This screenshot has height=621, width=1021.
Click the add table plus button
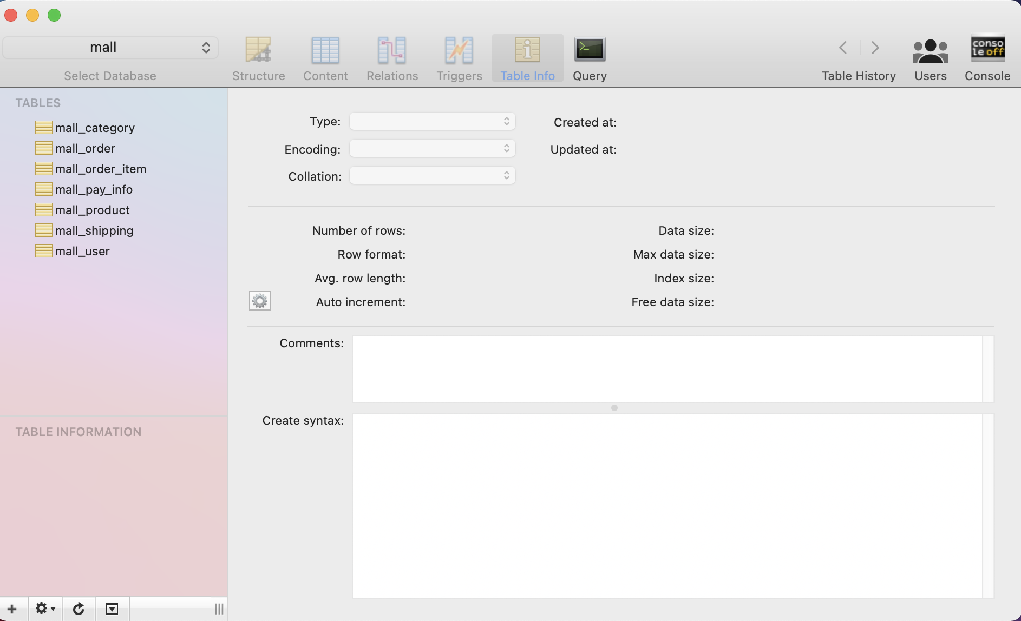(12, 609)
